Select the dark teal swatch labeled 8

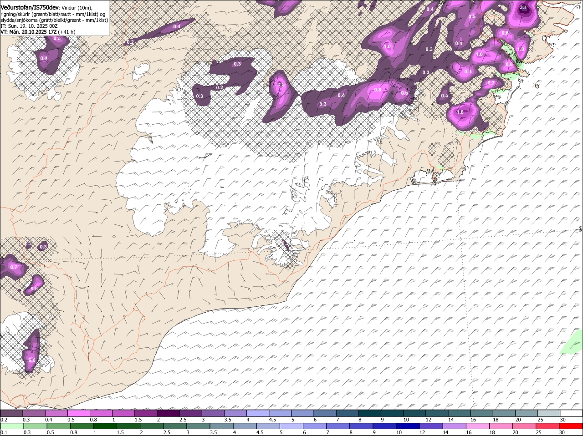(370, 413)
